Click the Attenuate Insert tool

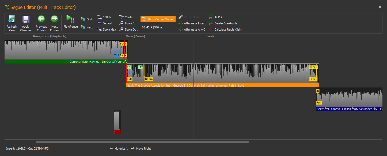tap(192, 23)
